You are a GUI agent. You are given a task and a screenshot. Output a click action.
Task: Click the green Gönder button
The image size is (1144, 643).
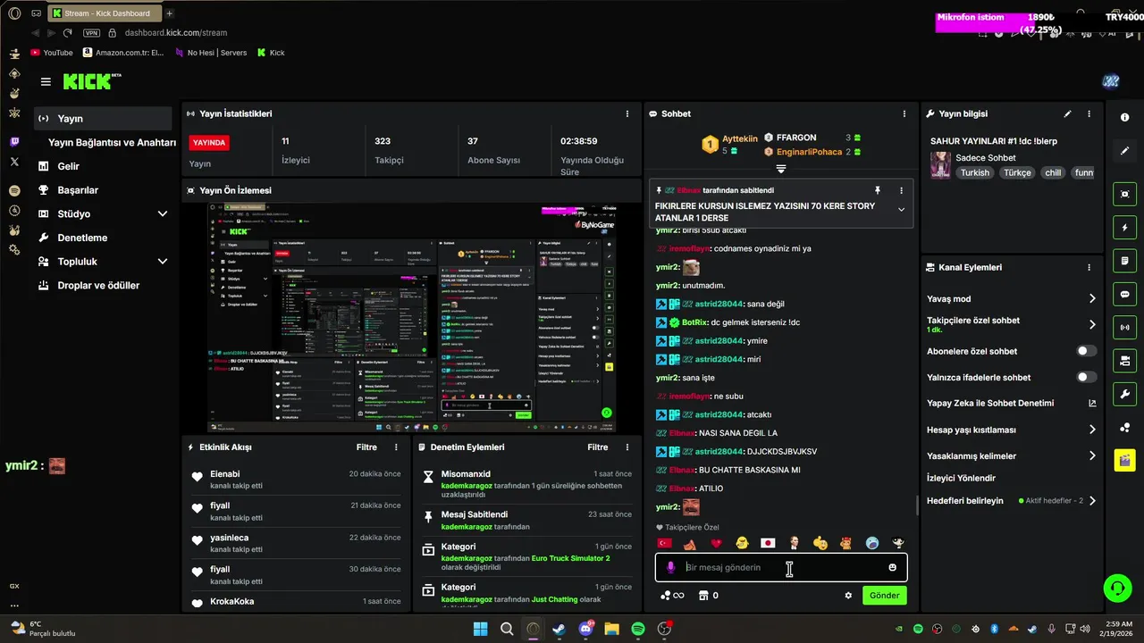pyautogui.click(x=885, y=596)
